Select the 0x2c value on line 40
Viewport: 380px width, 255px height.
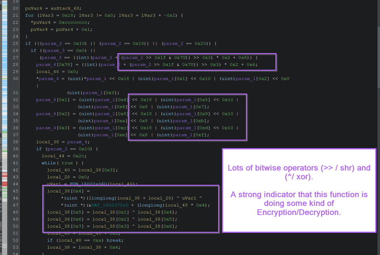tap(78, 156)
